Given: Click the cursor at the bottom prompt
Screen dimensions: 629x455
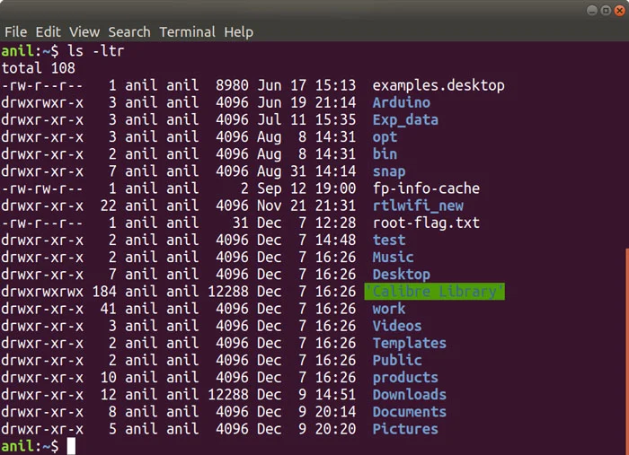Looking at the screenshot, I should click(71, 446).
